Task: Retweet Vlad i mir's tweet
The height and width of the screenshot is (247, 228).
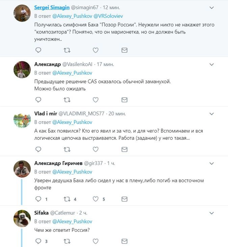Action: (67, 149)
